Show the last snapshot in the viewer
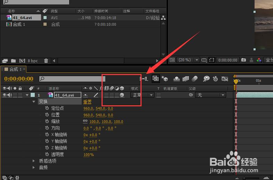The height and width of the screenshot is (180, 273). pyautogui.click(x=251, y=60)
